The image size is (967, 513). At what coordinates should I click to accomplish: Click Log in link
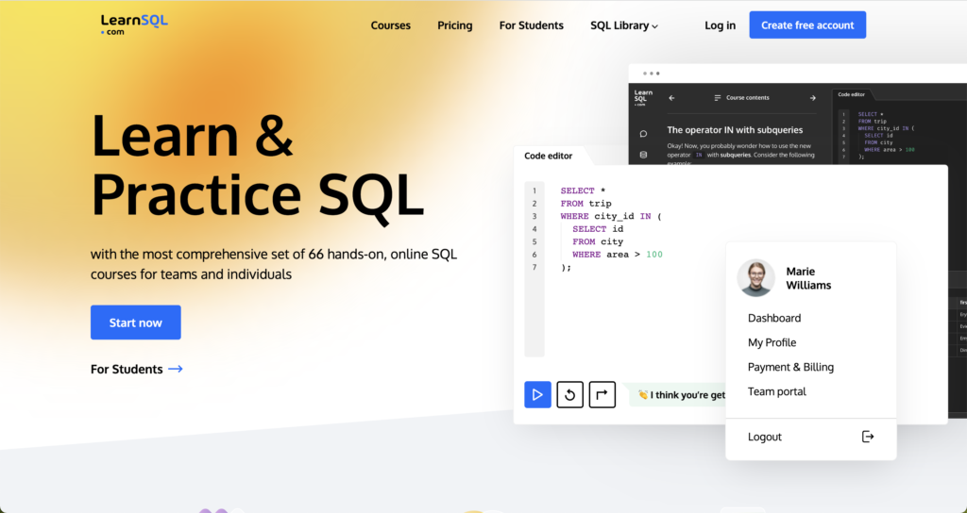tap(720, 25)
